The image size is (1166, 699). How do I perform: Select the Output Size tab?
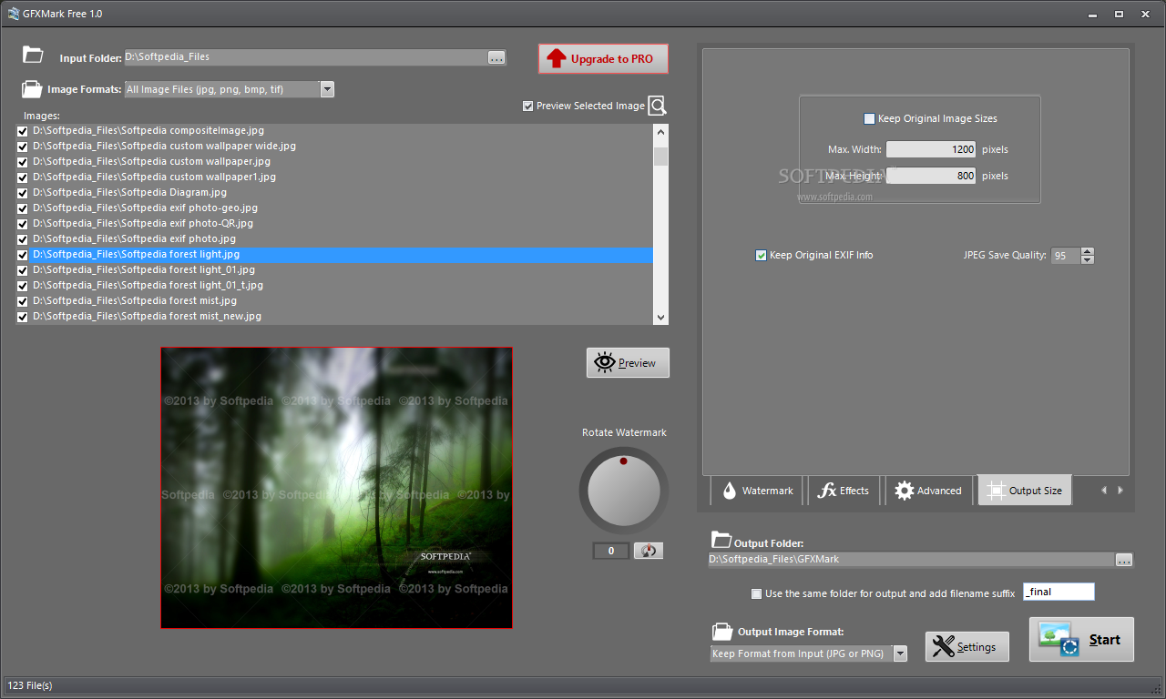pyautogui.click(x=1025, y=490)
